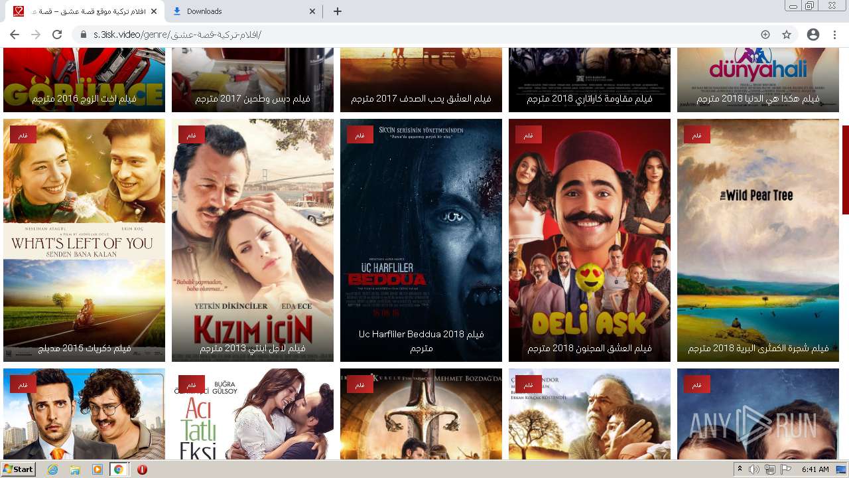Open the Kizim Icin movie poster

tap(253, 240)
